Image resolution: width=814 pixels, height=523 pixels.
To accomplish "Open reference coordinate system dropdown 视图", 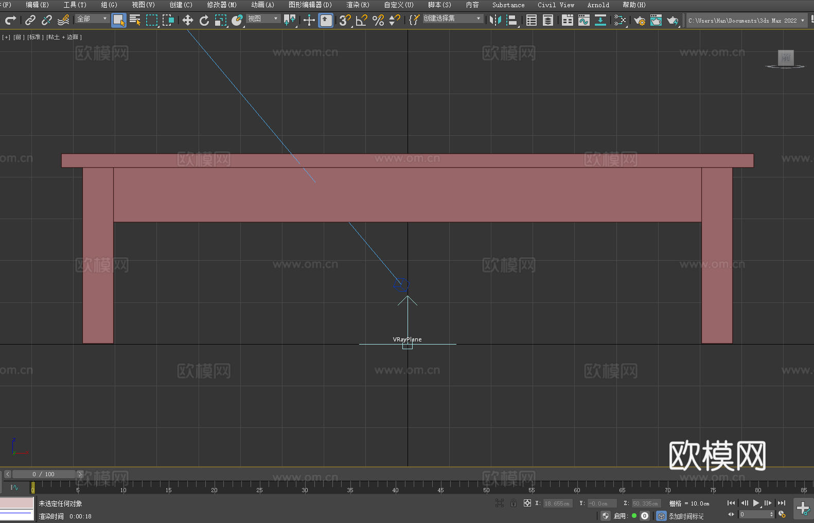I will [x=263, y=19].
